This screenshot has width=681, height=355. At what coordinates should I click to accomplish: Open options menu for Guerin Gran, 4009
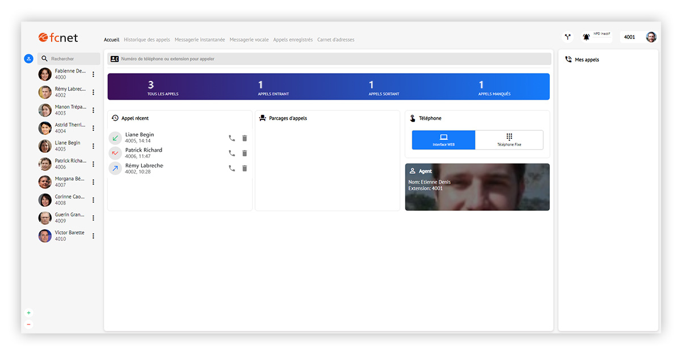coord(93,218)
